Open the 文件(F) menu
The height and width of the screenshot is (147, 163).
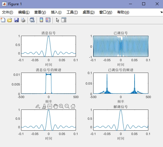coord(8,12)
